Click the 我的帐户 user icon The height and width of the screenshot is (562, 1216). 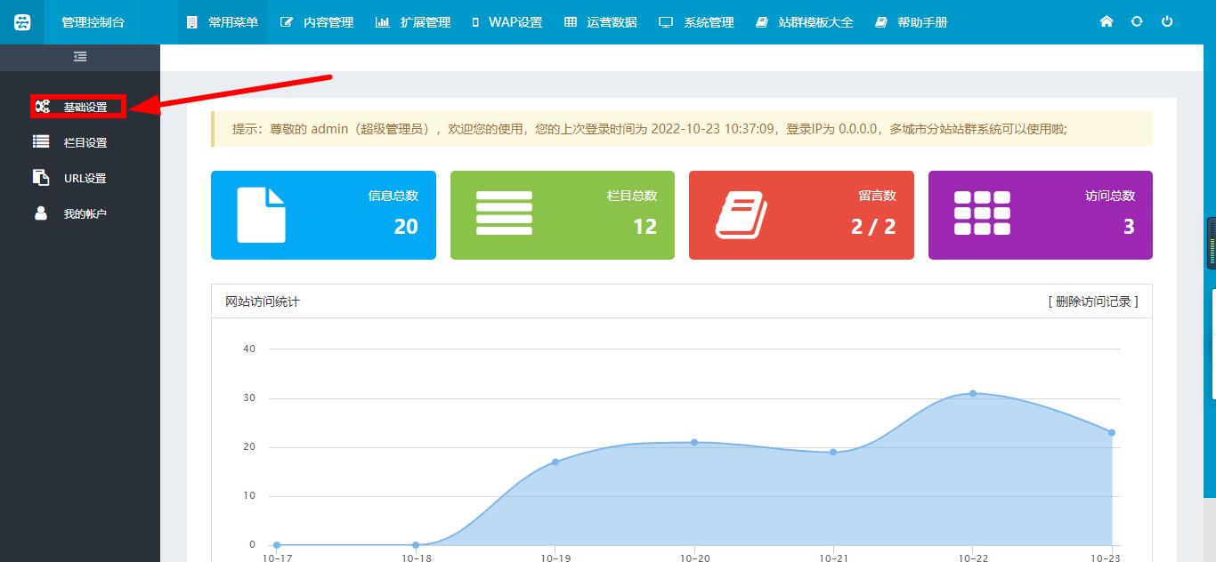click(x=41, y=213)
